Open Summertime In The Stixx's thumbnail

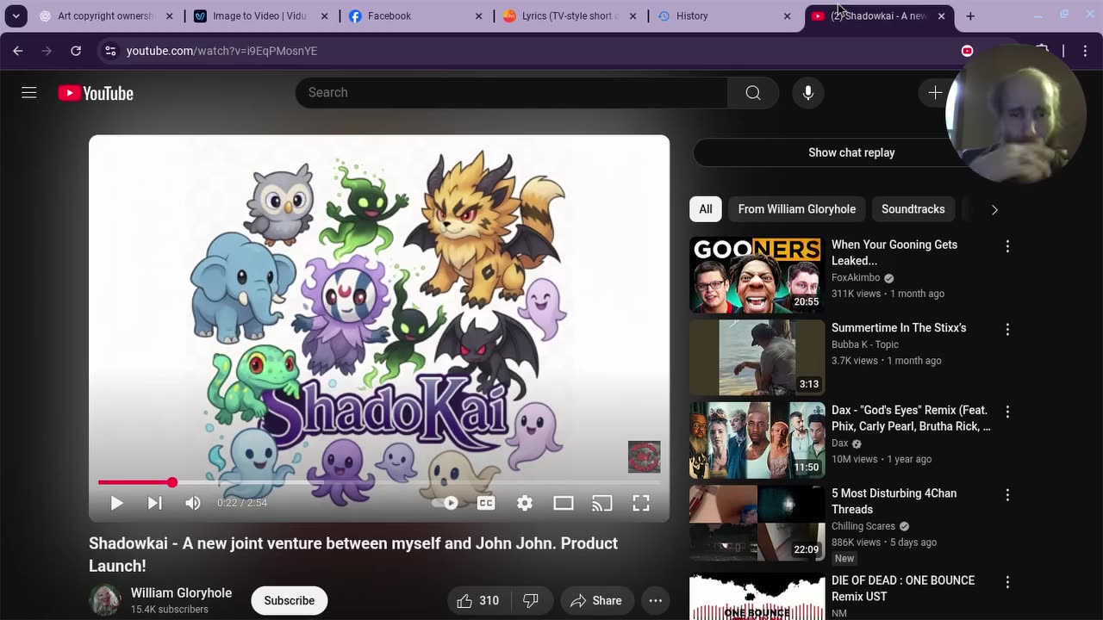[x=757, y=357]
